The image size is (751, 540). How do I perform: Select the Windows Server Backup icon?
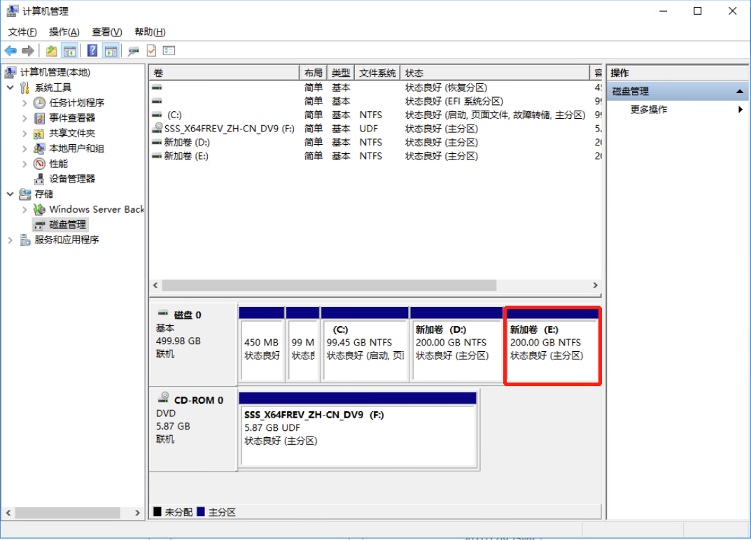(39, 209)
